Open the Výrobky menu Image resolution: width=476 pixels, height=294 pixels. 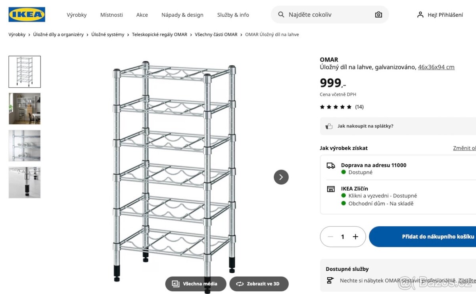tap(77, 15)
